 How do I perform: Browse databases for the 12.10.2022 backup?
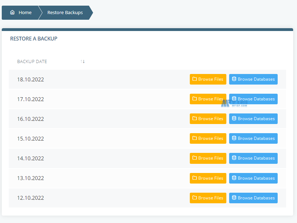pos(253,198)
